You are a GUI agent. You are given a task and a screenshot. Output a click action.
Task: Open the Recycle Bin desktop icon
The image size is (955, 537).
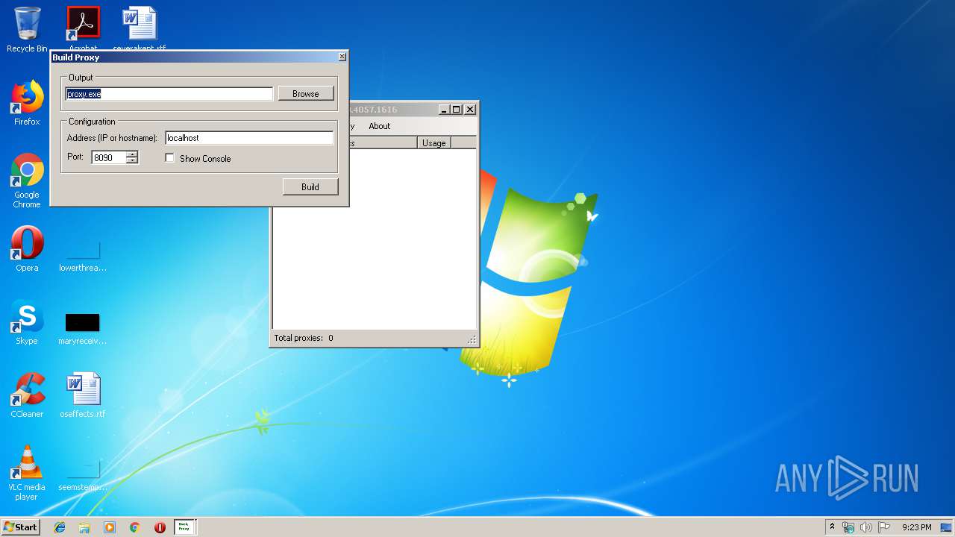pos(27,30)
